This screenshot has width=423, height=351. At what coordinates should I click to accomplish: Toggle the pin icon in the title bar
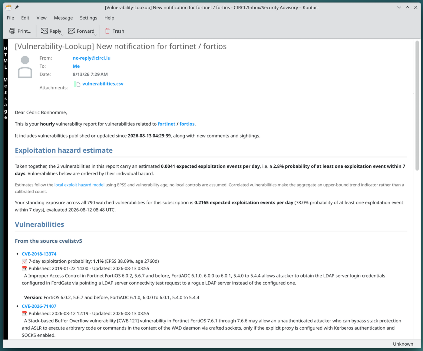[x=17, y=7]
